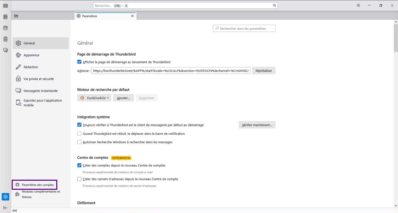Click the start page Adresse URL field
Viewport: 398px width, 213px height.
171,71
